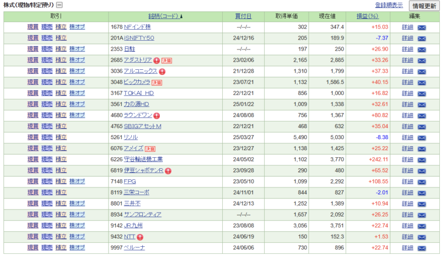The width and height of the screenshot is (441, 255).
Task: Click 現買 in NFインド株 row
Action: point(33,27)
